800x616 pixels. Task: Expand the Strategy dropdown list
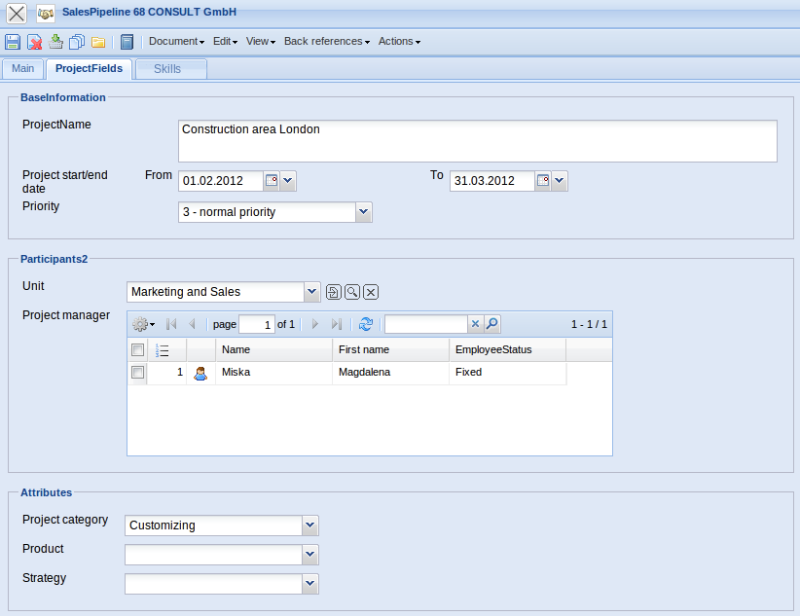[x=309, y=584]
